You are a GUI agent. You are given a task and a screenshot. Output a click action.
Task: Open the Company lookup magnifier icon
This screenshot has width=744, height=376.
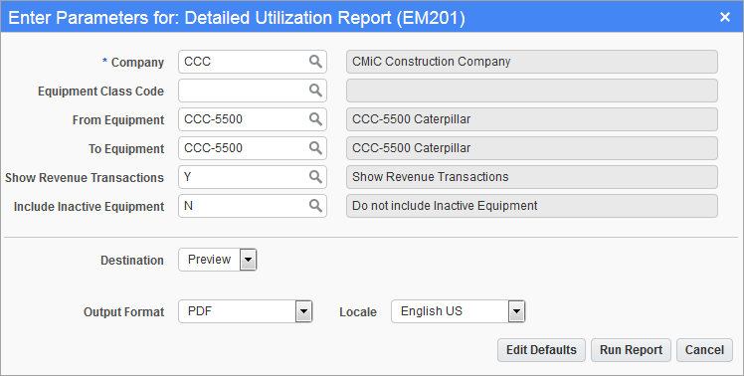[x=315, y=62]
